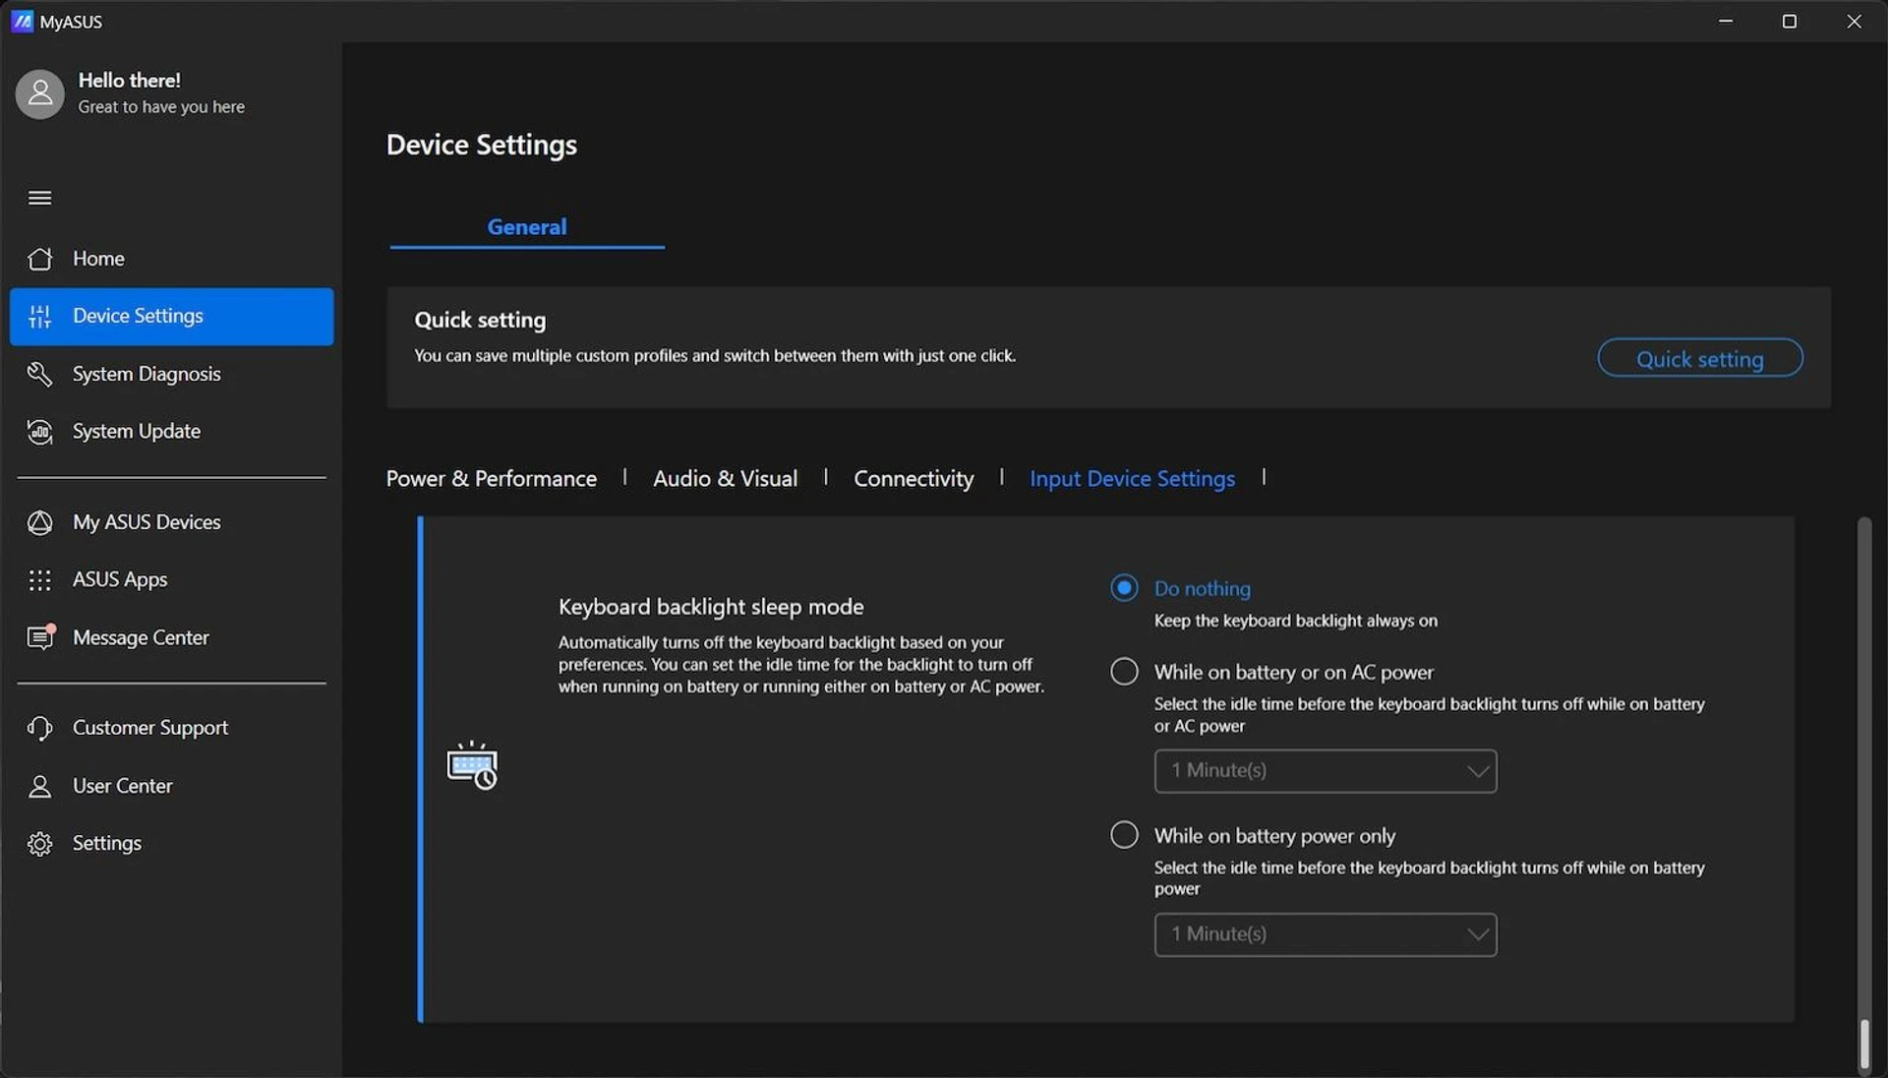Image resolution: width=1888 pixels, height=1078 pixels.
Task: Click the System Diagnosis wrench icon
Action: [40, 374]
